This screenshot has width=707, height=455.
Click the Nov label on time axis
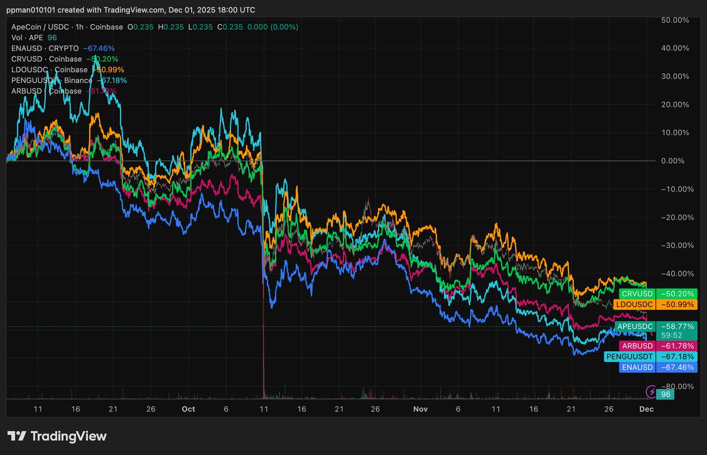(x=420, y=409)
